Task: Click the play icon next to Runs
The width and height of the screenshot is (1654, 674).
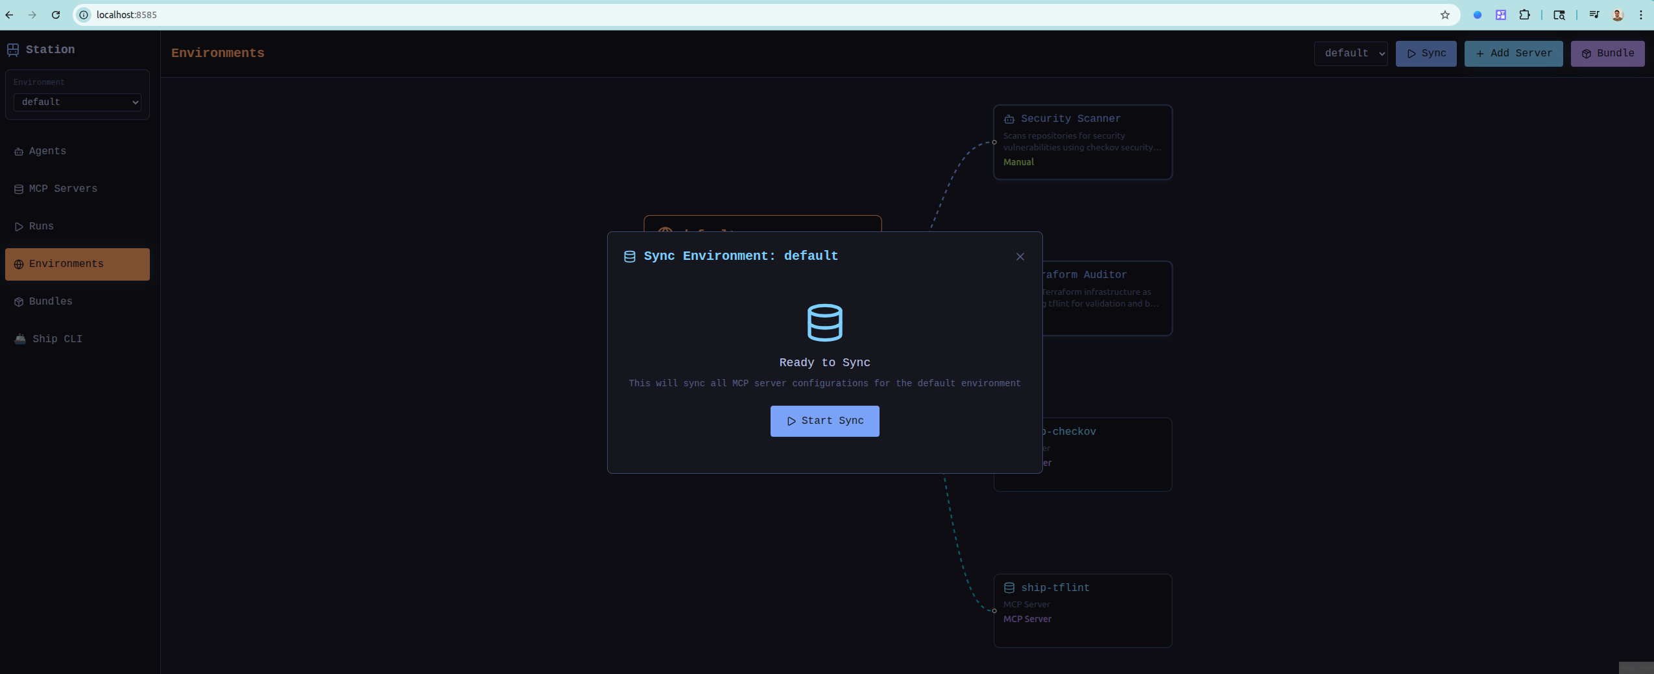Action: point(19,227)
